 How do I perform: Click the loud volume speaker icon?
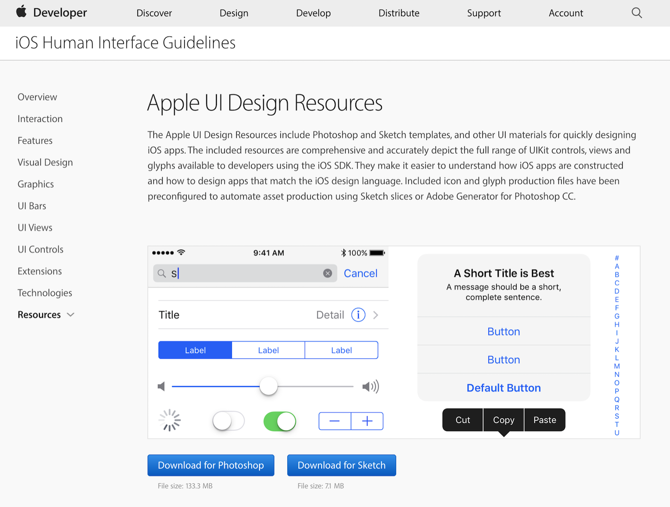coord(371,387)
